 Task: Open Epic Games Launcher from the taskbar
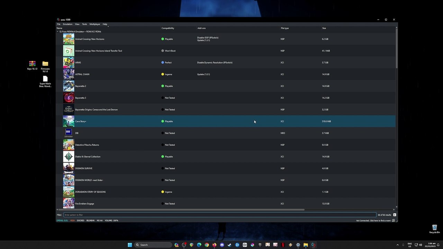260,245
